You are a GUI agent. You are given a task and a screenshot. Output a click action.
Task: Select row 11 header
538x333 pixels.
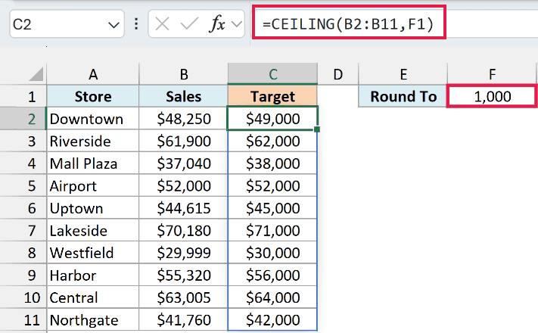coord(23,319)
